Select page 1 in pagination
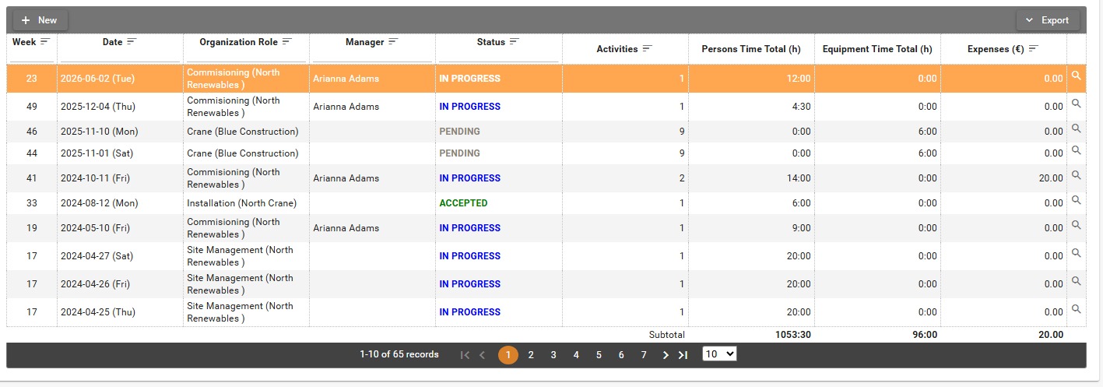This screenshot has width=1103, height=387. (508, 355)
